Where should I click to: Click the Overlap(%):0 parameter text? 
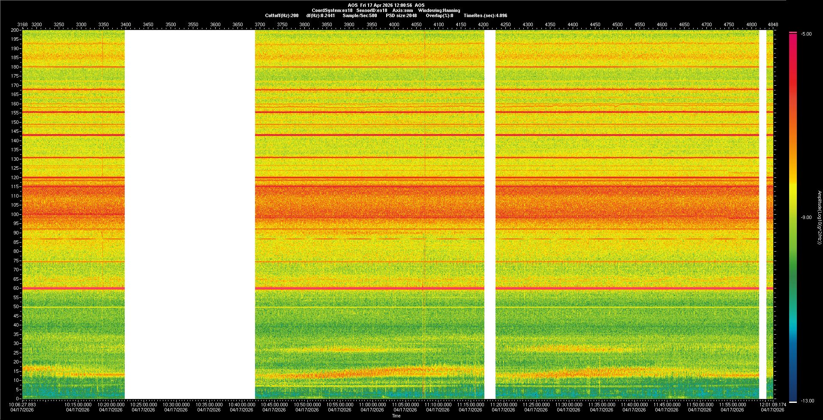439,15
